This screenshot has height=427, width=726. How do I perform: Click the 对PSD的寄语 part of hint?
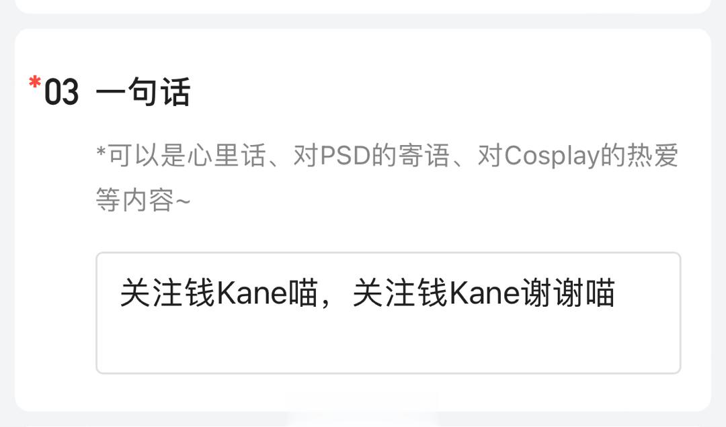click(371, 156)
